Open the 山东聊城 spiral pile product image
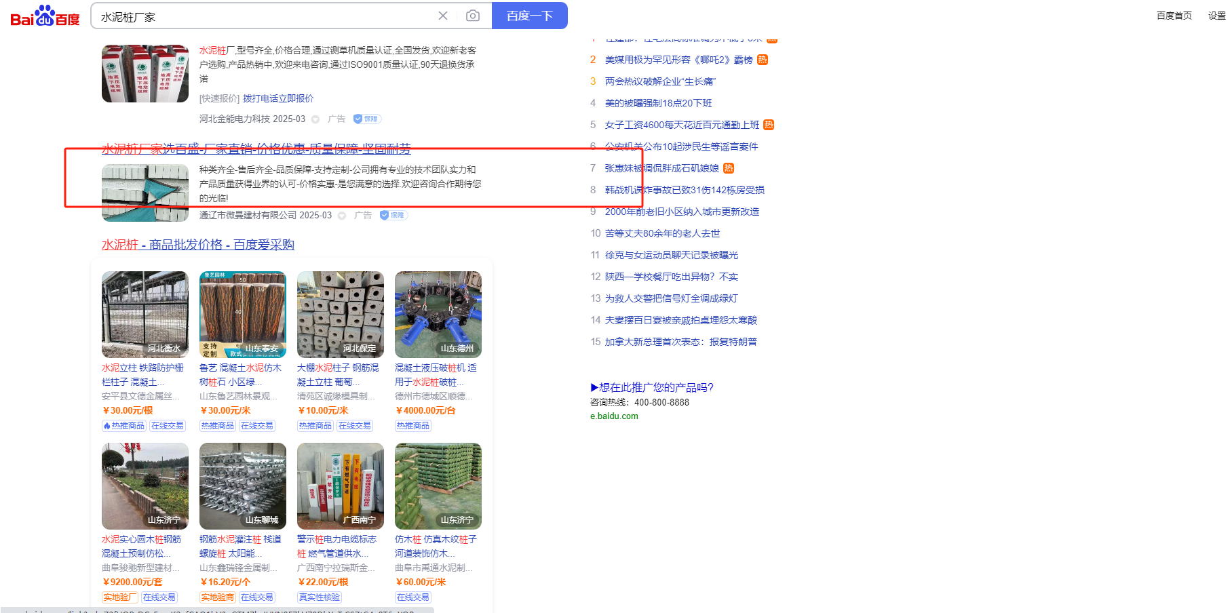Image resolution: width=1230 pixels, height=613 pixels. [x=243, y=486]
